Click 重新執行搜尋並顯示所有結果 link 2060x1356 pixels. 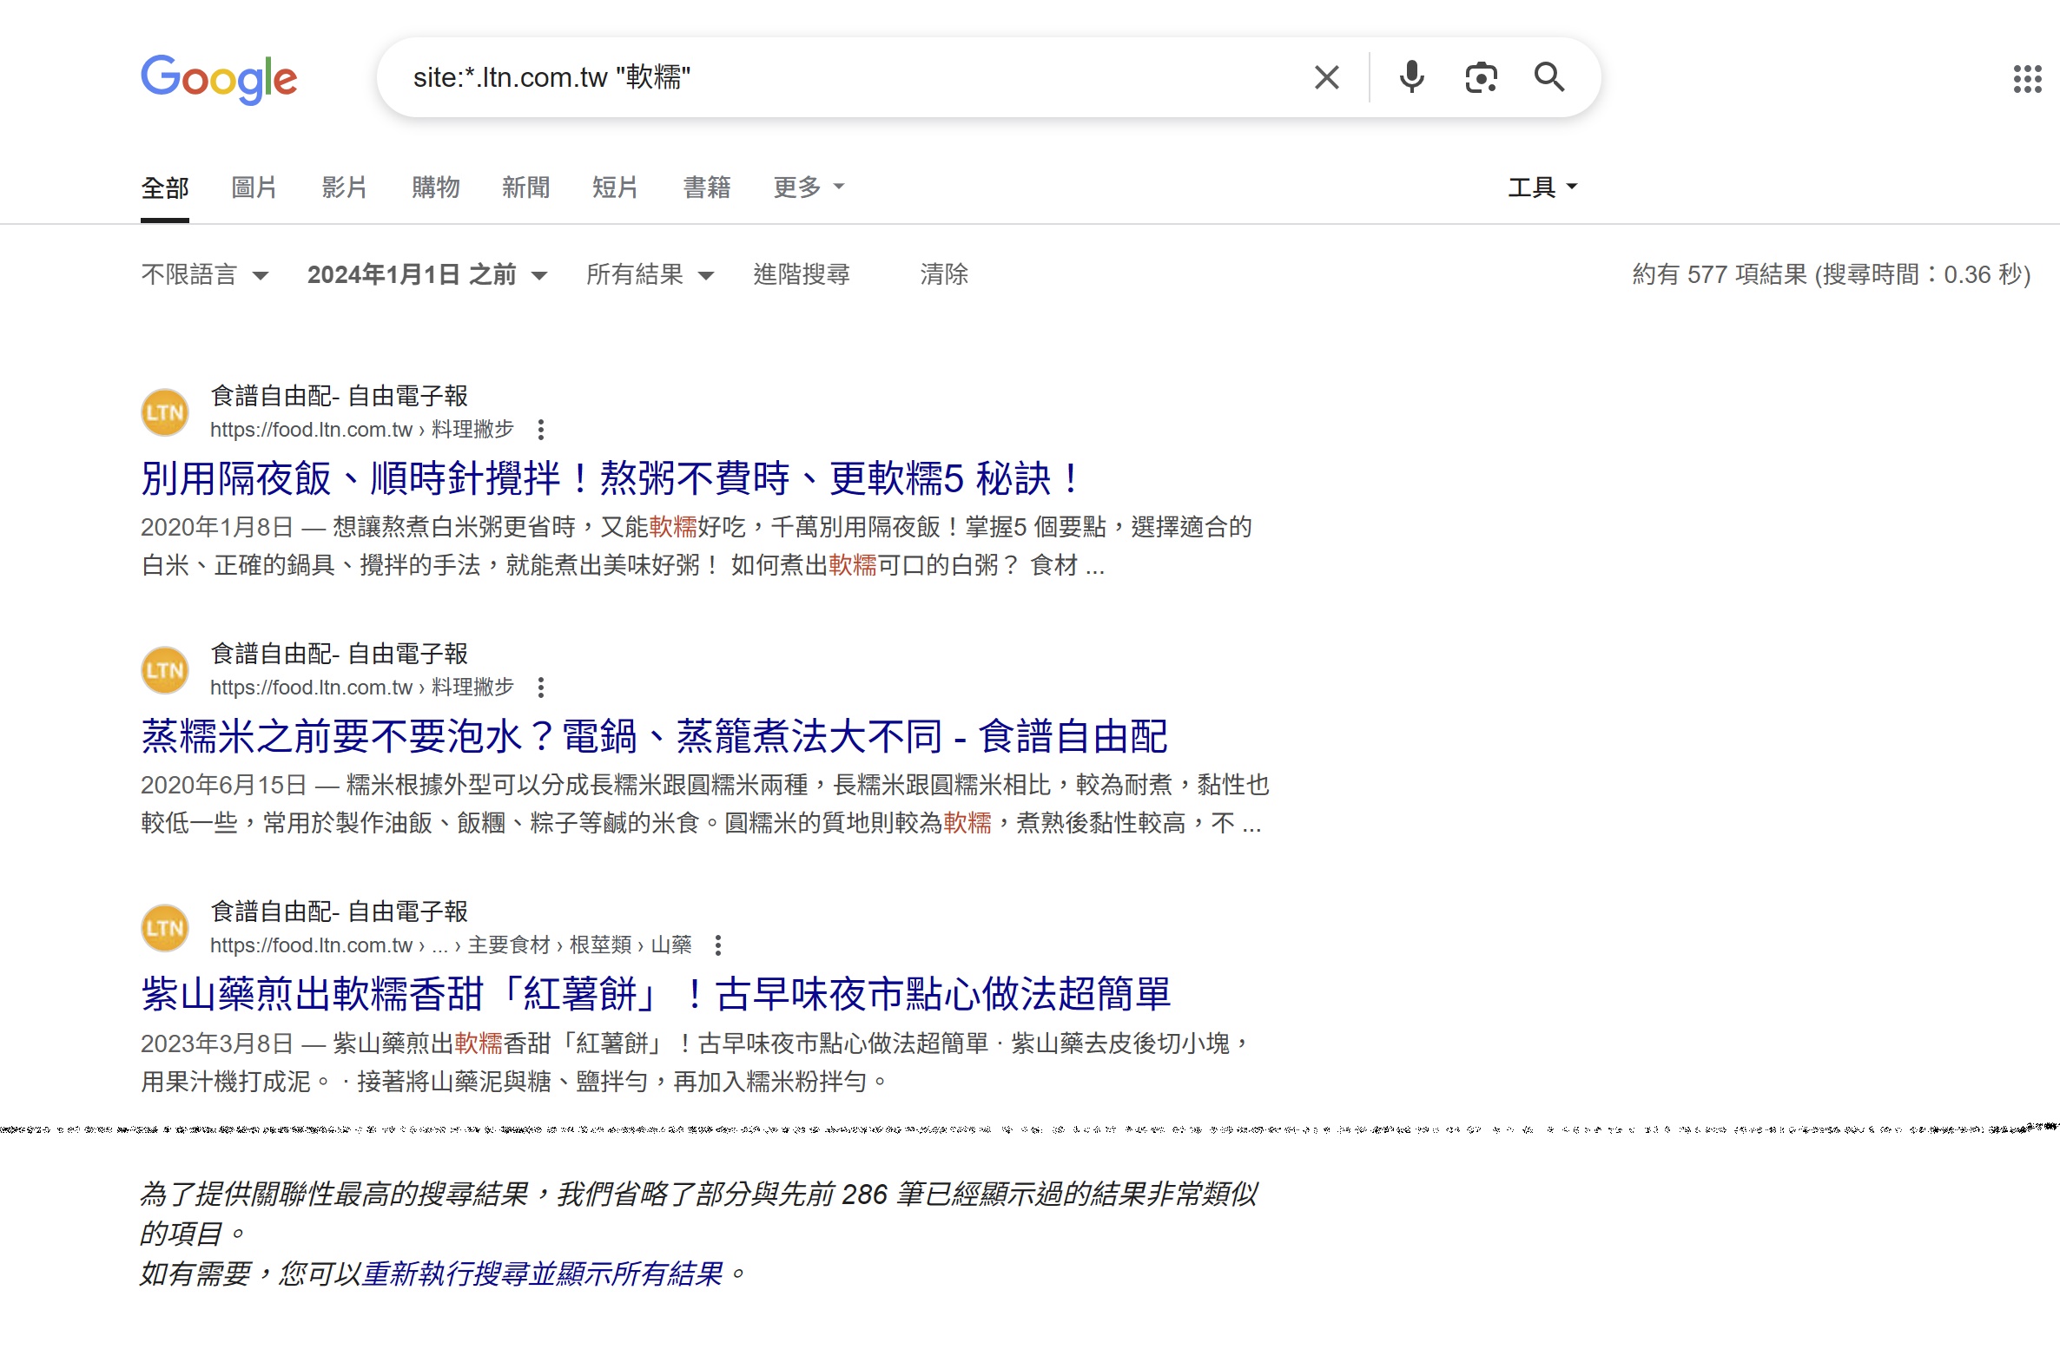click(543, 1274)
